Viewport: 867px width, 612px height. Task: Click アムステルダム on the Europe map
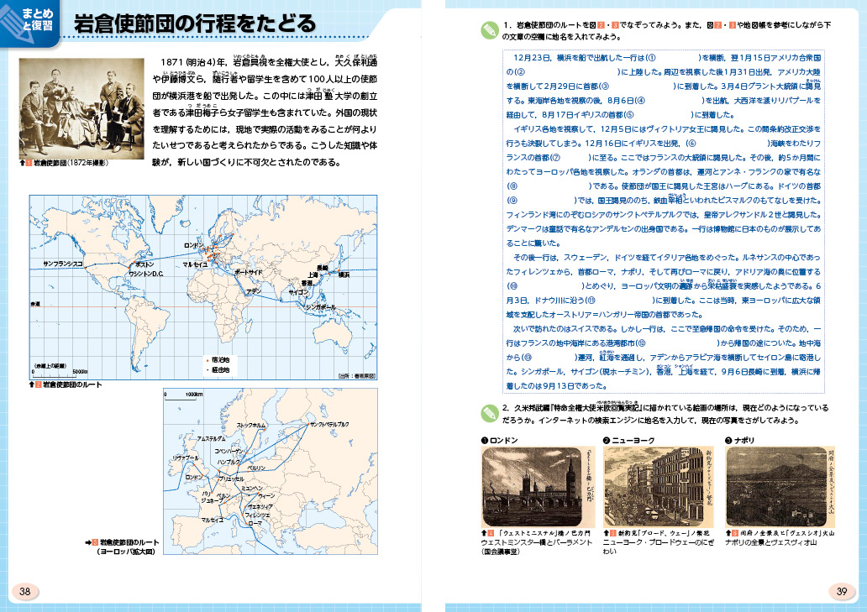click(211, 438)
